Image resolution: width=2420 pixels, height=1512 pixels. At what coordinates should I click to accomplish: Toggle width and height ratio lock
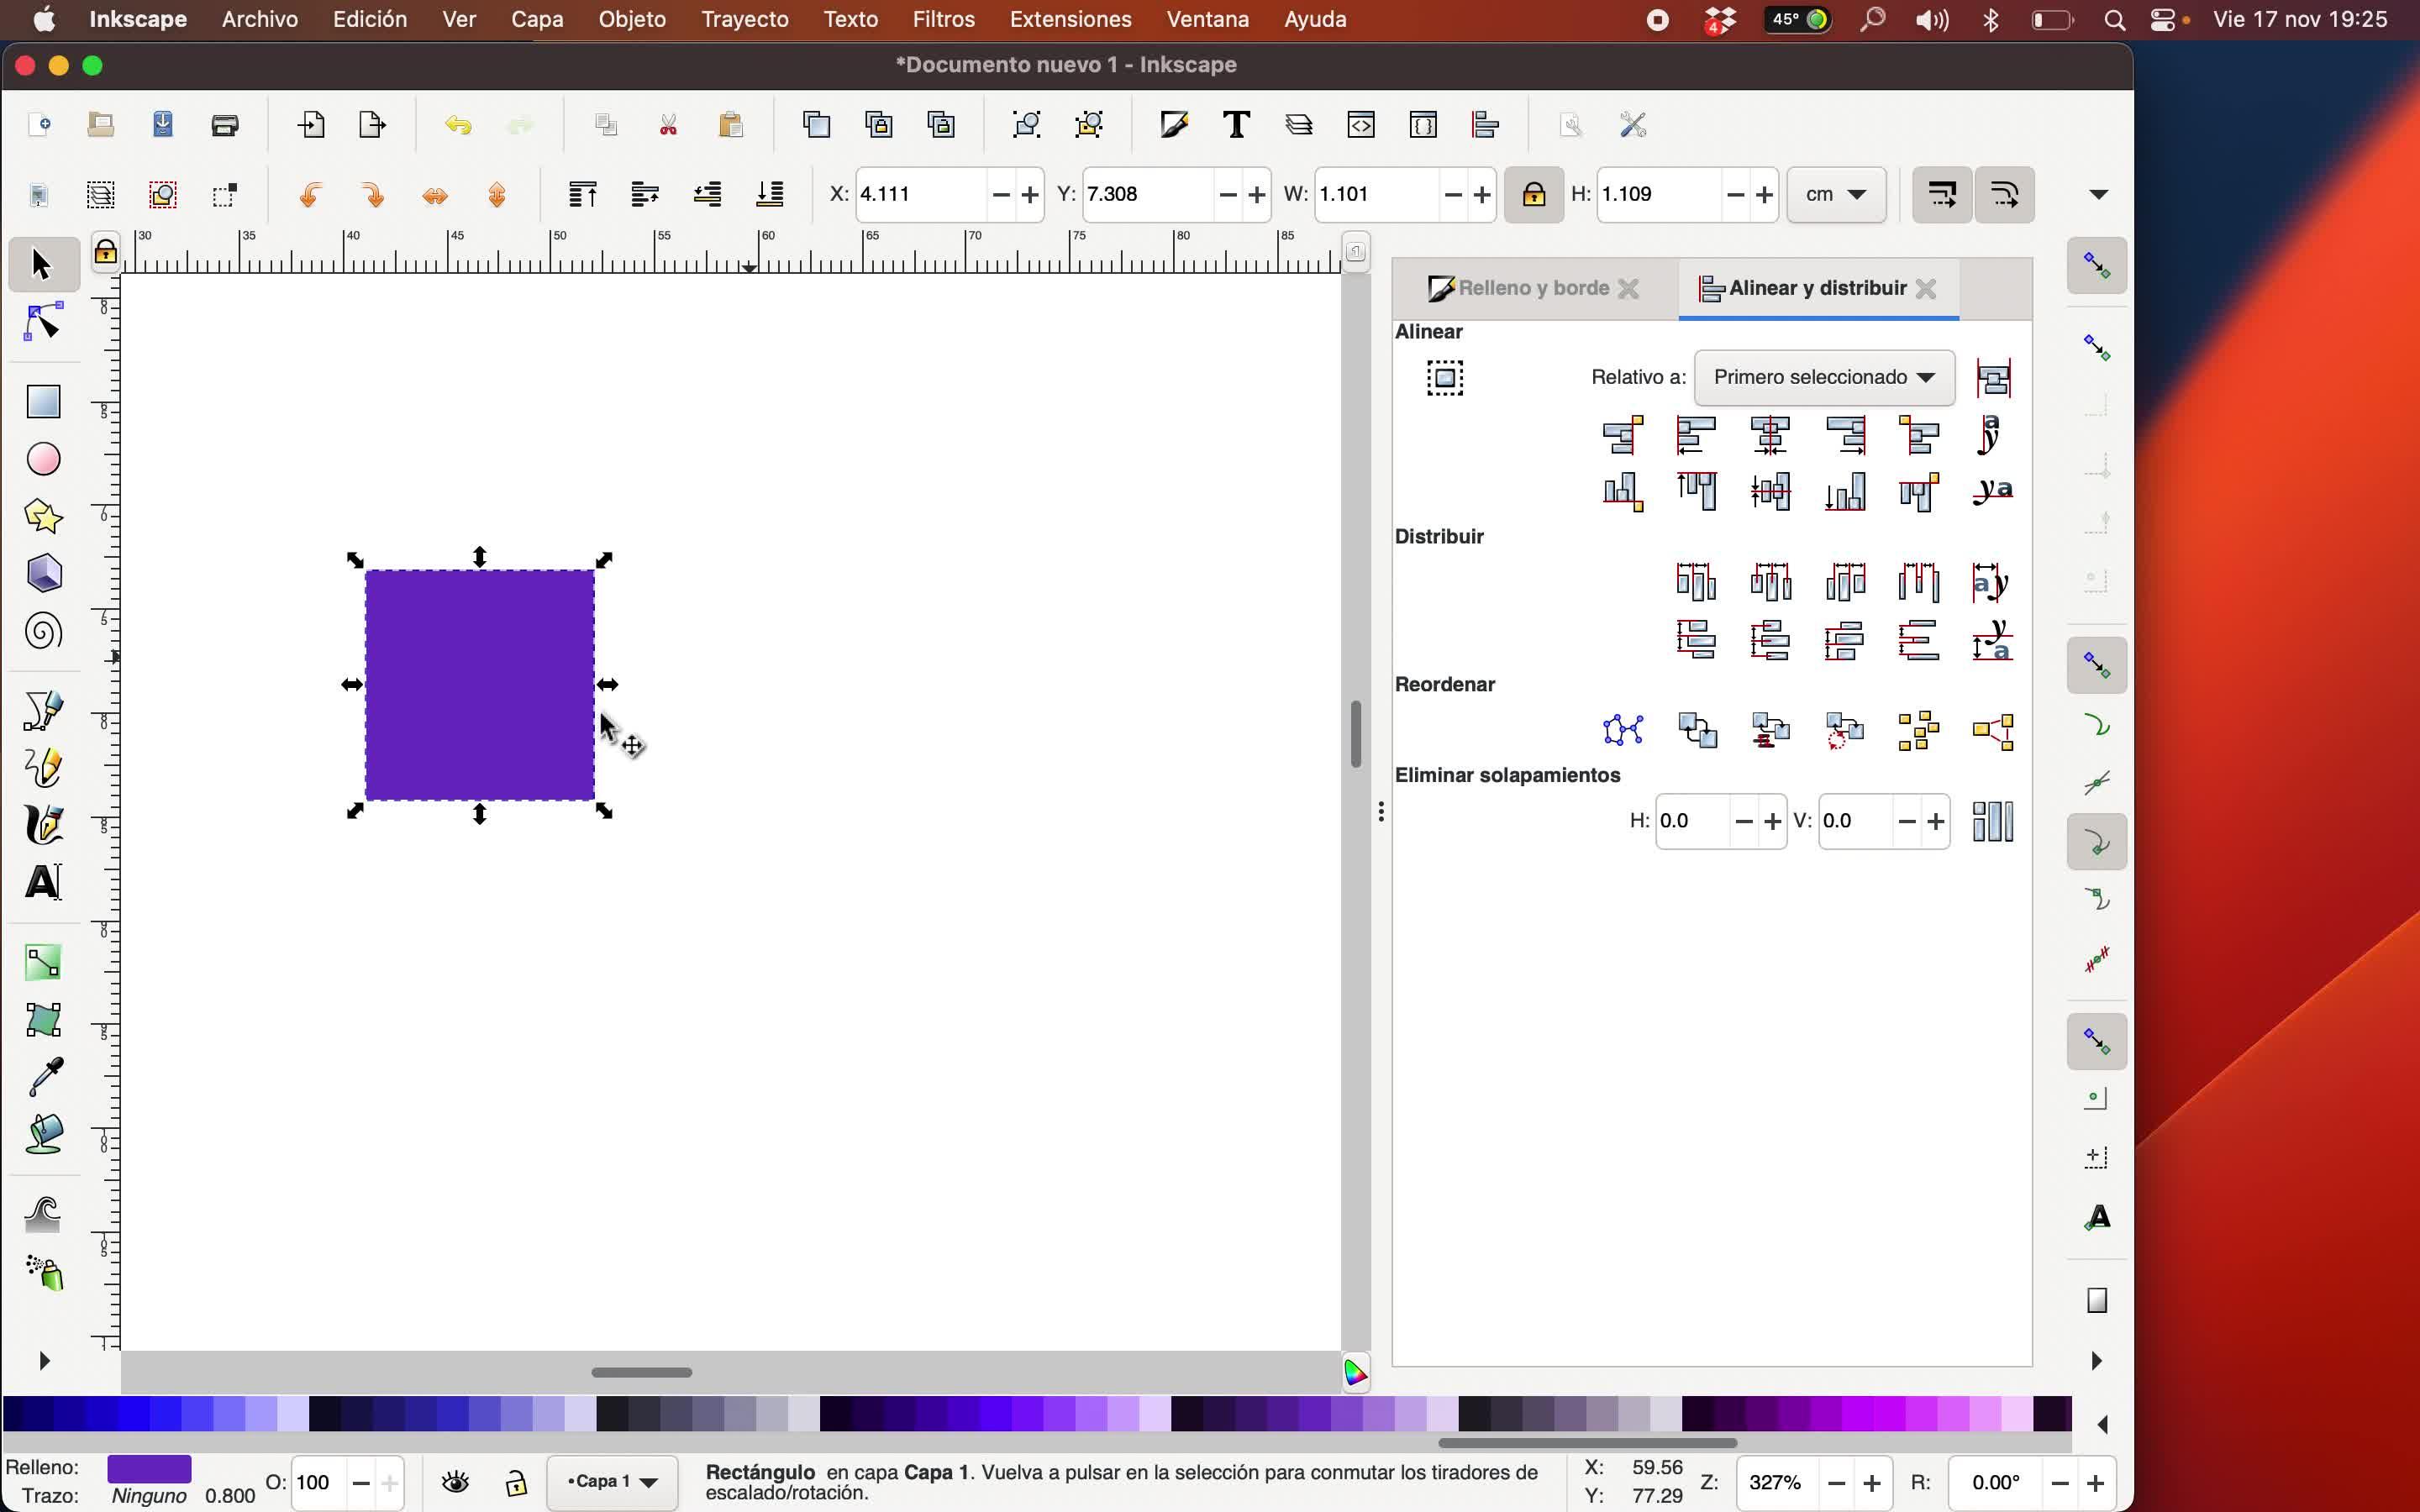[x=1533, y=195]
